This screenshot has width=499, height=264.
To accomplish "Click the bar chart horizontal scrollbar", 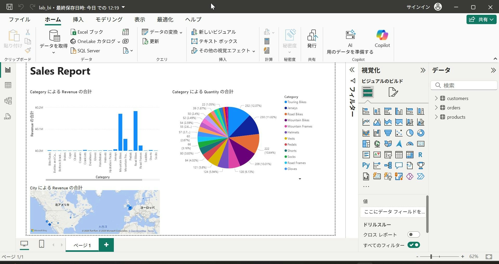I will [x=94, y=180].
